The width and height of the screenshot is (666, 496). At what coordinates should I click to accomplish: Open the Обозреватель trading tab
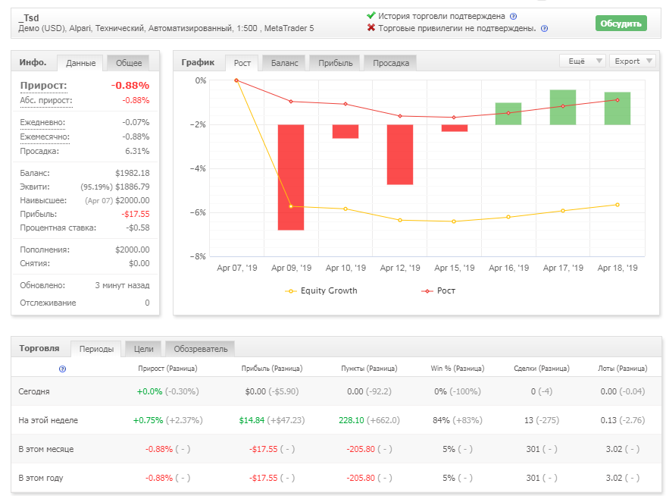click(x=201, y=349)
